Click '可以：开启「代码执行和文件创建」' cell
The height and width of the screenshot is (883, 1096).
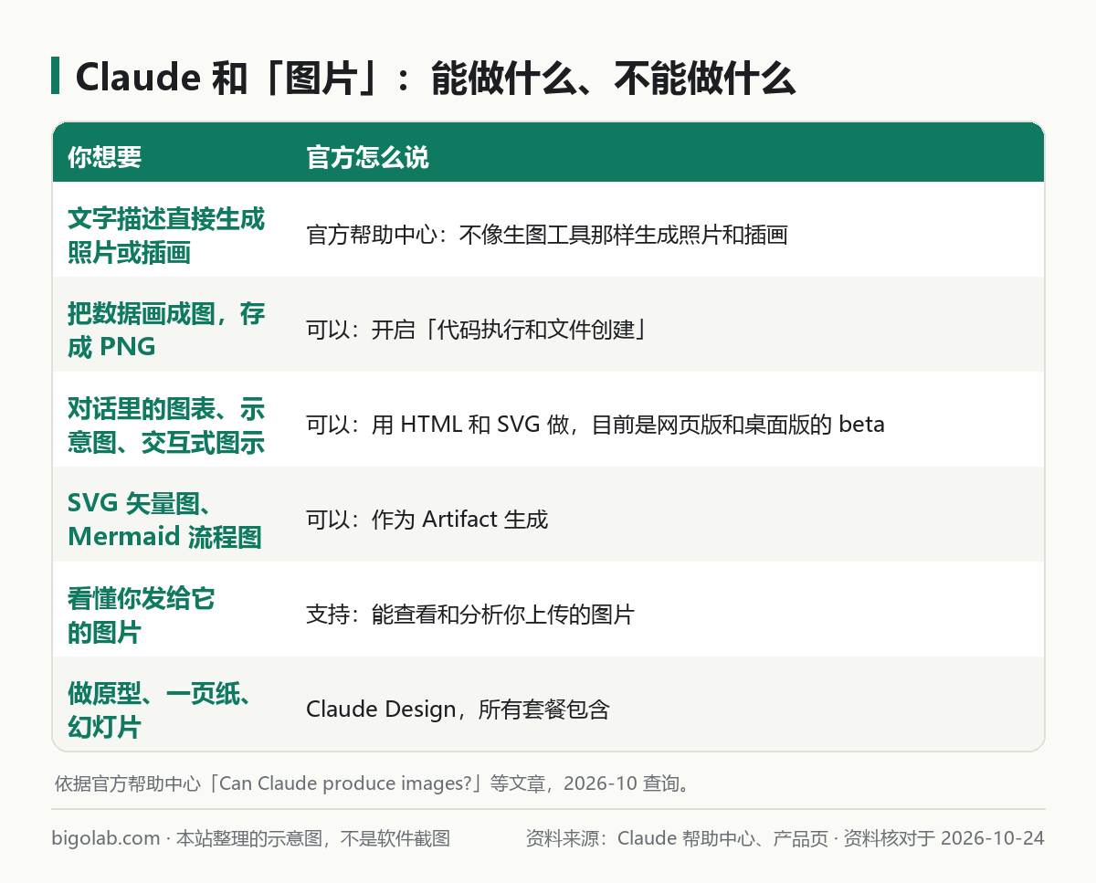(478, 331)
